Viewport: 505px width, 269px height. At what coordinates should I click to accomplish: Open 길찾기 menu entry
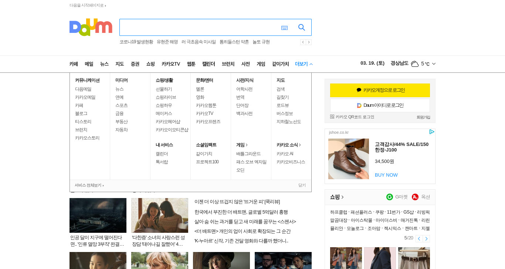click(283, 97)
